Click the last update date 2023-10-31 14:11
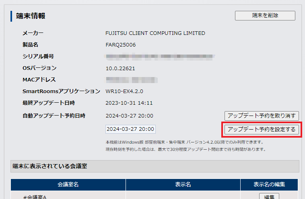 point(129,103)
